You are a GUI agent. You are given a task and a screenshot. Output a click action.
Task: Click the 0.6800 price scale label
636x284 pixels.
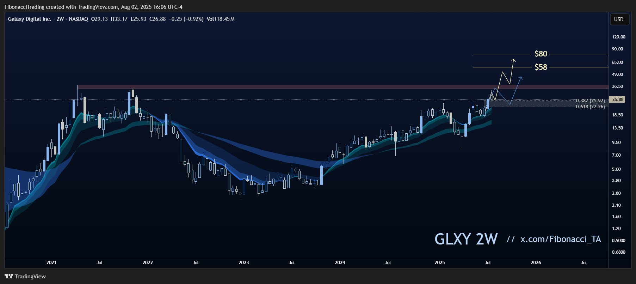click(619, 252)
